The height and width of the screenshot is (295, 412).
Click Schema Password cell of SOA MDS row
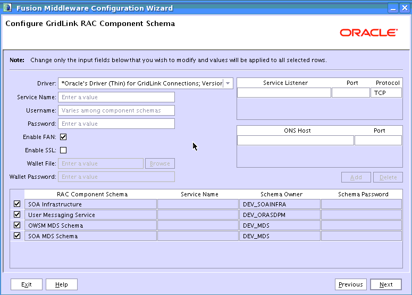(x=361, y=236)
